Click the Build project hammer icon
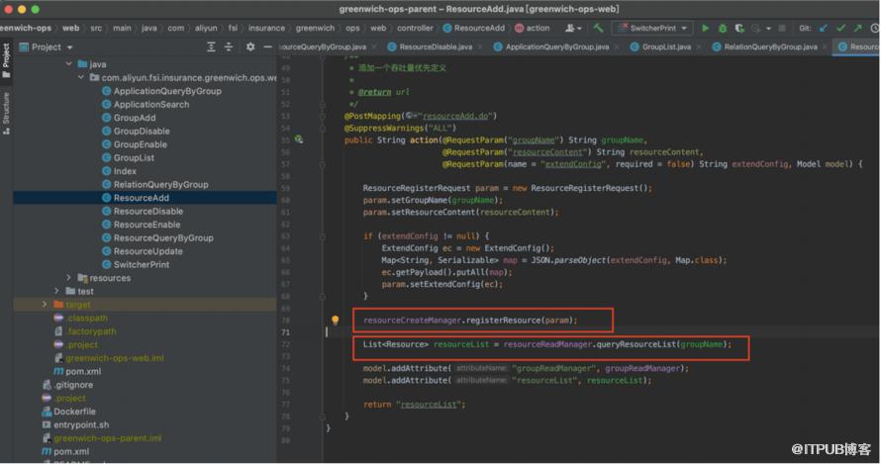The height and width of the screenshot is (464, 881). click(598, 28)
